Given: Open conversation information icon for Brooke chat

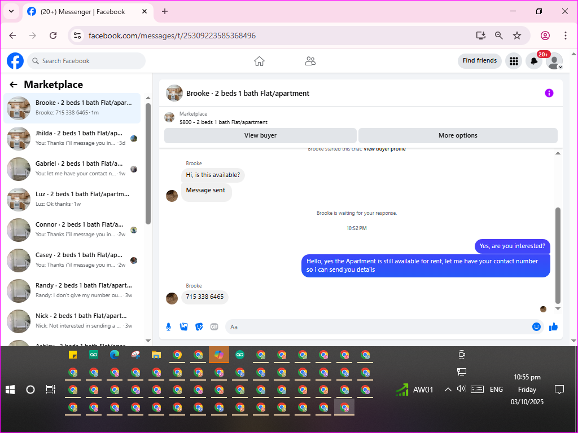Looking at the screenshot, I should coord(549,93).
